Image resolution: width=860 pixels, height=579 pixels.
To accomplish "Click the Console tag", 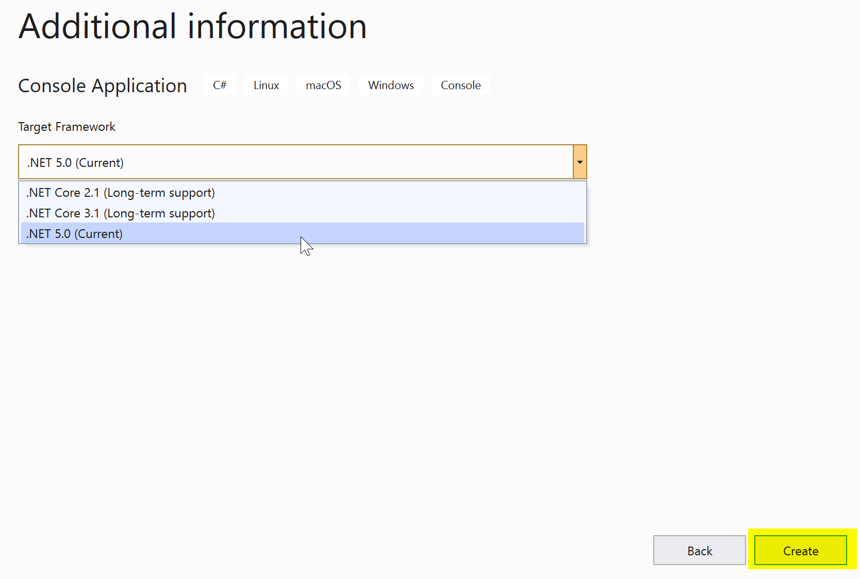I will (460, 85).
